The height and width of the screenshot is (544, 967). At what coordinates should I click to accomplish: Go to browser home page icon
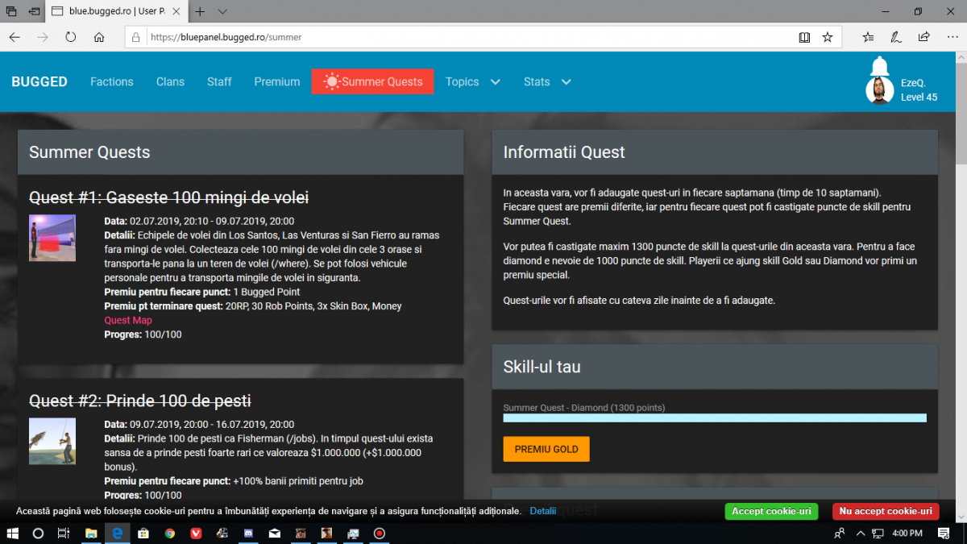coord(99,37)
